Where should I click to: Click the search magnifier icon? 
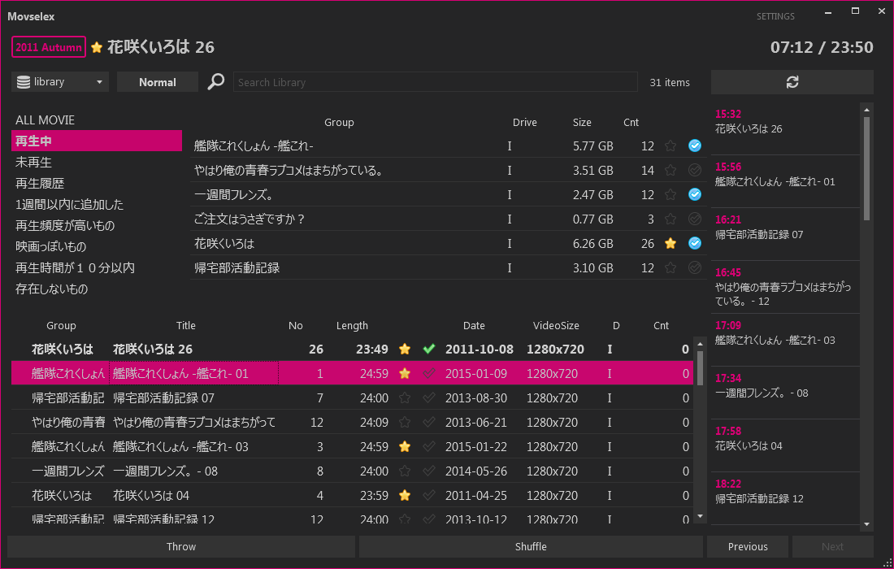click(x=215, y=81)
